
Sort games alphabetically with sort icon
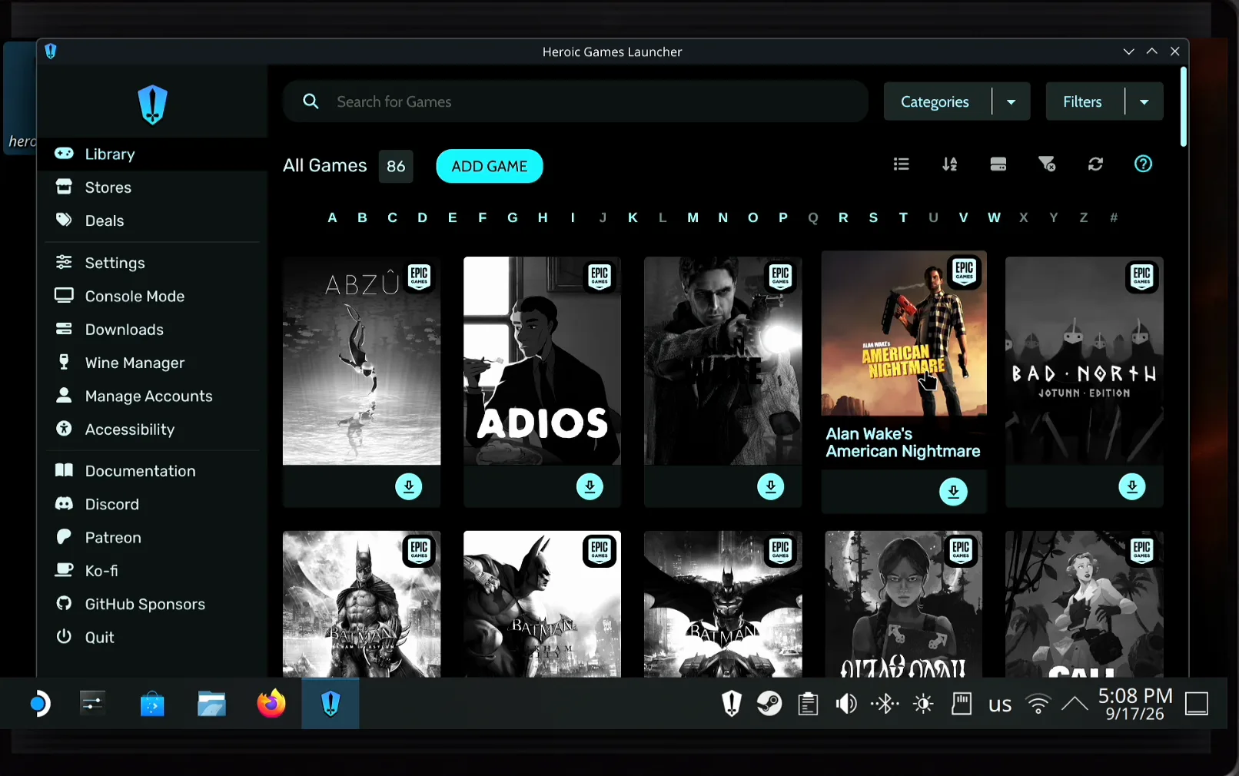(950, 164)
